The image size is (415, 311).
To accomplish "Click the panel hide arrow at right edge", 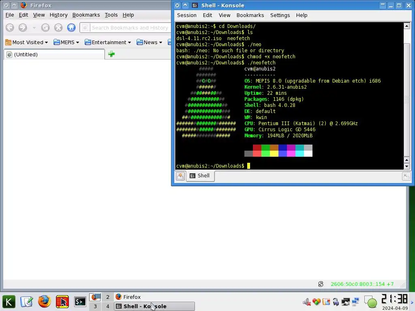I will 412,302.
